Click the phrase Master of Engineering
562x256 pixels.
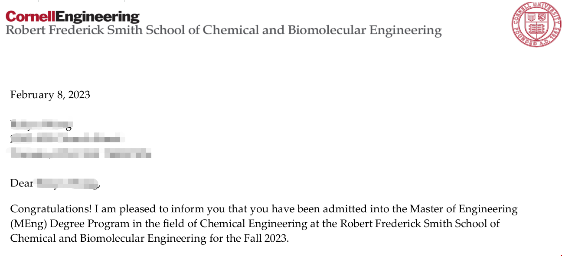(x=464, y=210)
